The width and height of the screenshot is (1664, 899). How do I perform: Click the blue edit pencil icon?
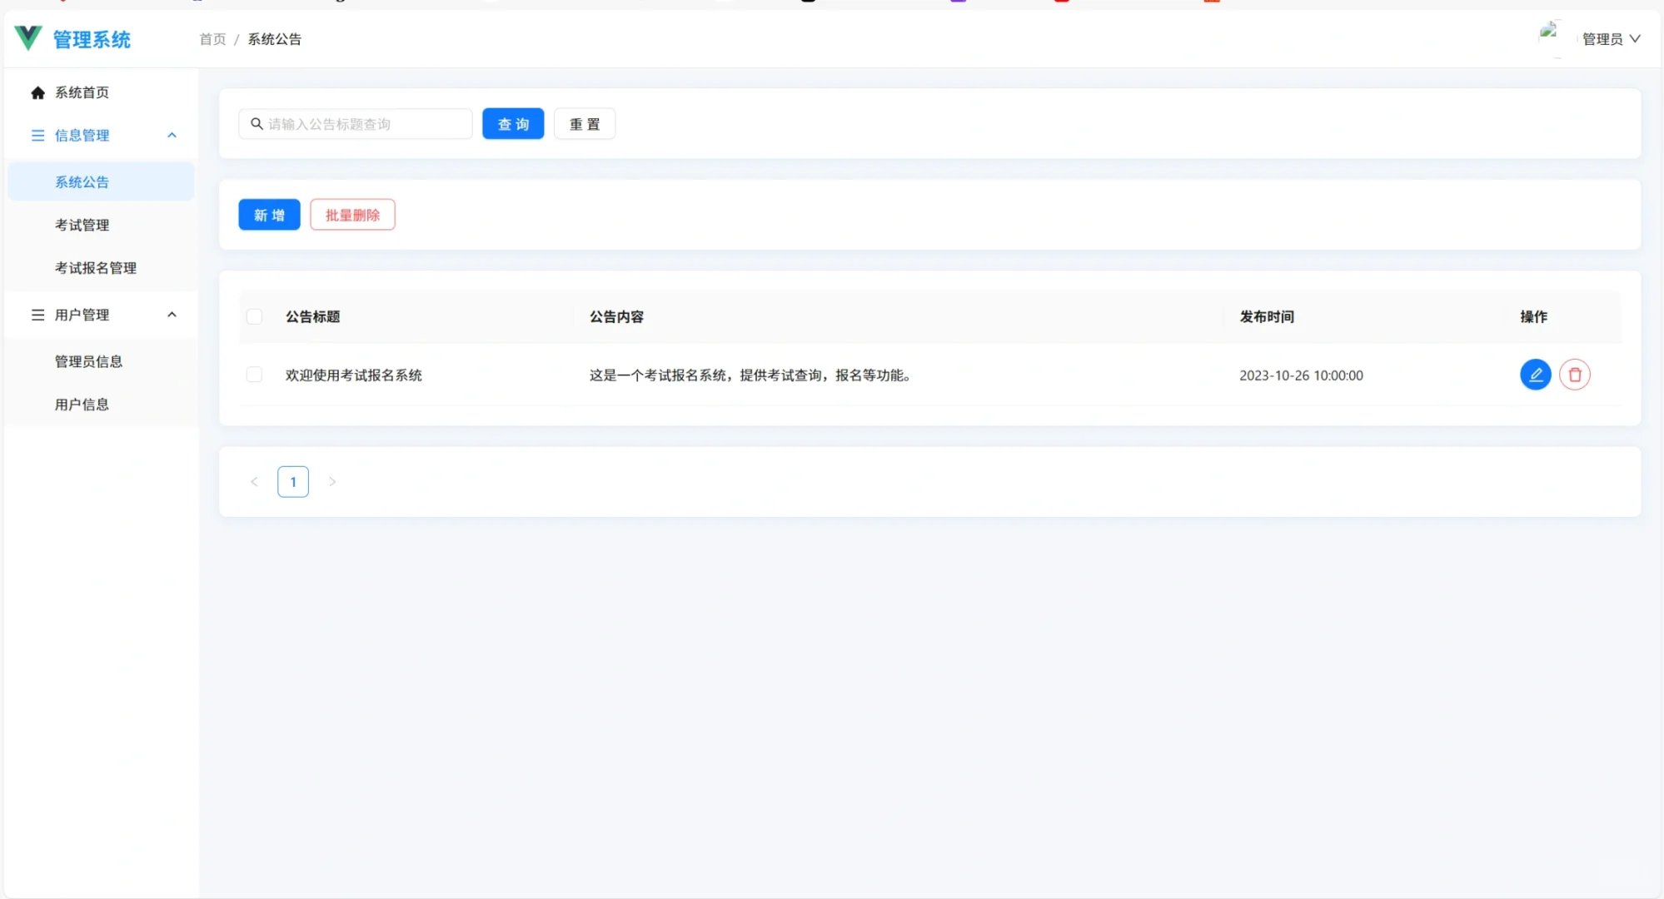(x=1535, y=375)
